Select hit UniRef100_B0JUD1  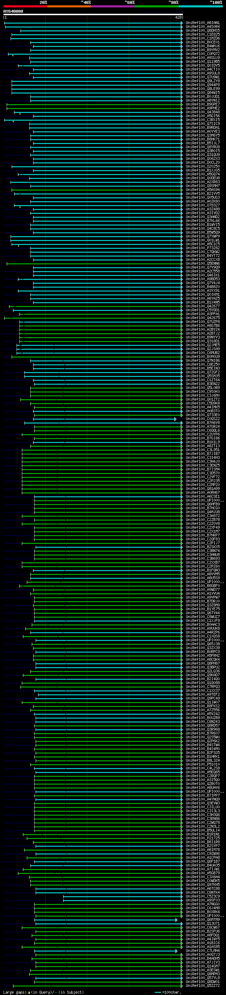202,97
